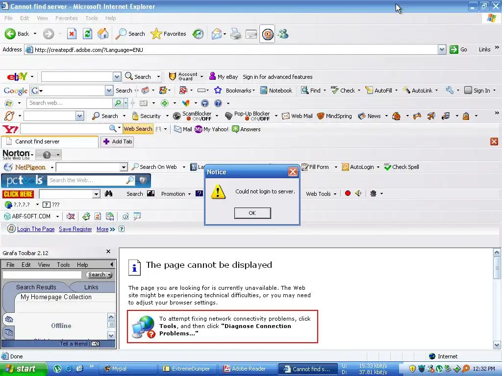Image resolution: width=502 pixels, height=376 pixels.
Task: Open Yahoo Mail from toolbar
Action: 183,129
